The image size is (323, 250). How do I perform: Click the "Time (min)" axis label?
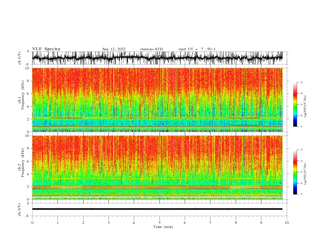(163, 227)
